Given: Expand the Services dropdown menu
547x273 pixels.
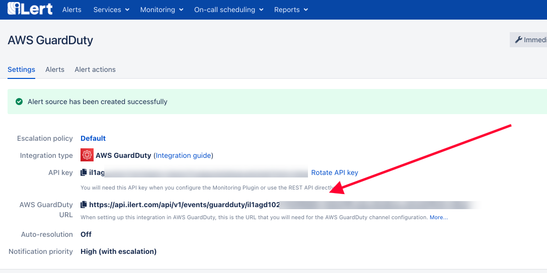Looking at the screenshot, I should coord(111,10).
